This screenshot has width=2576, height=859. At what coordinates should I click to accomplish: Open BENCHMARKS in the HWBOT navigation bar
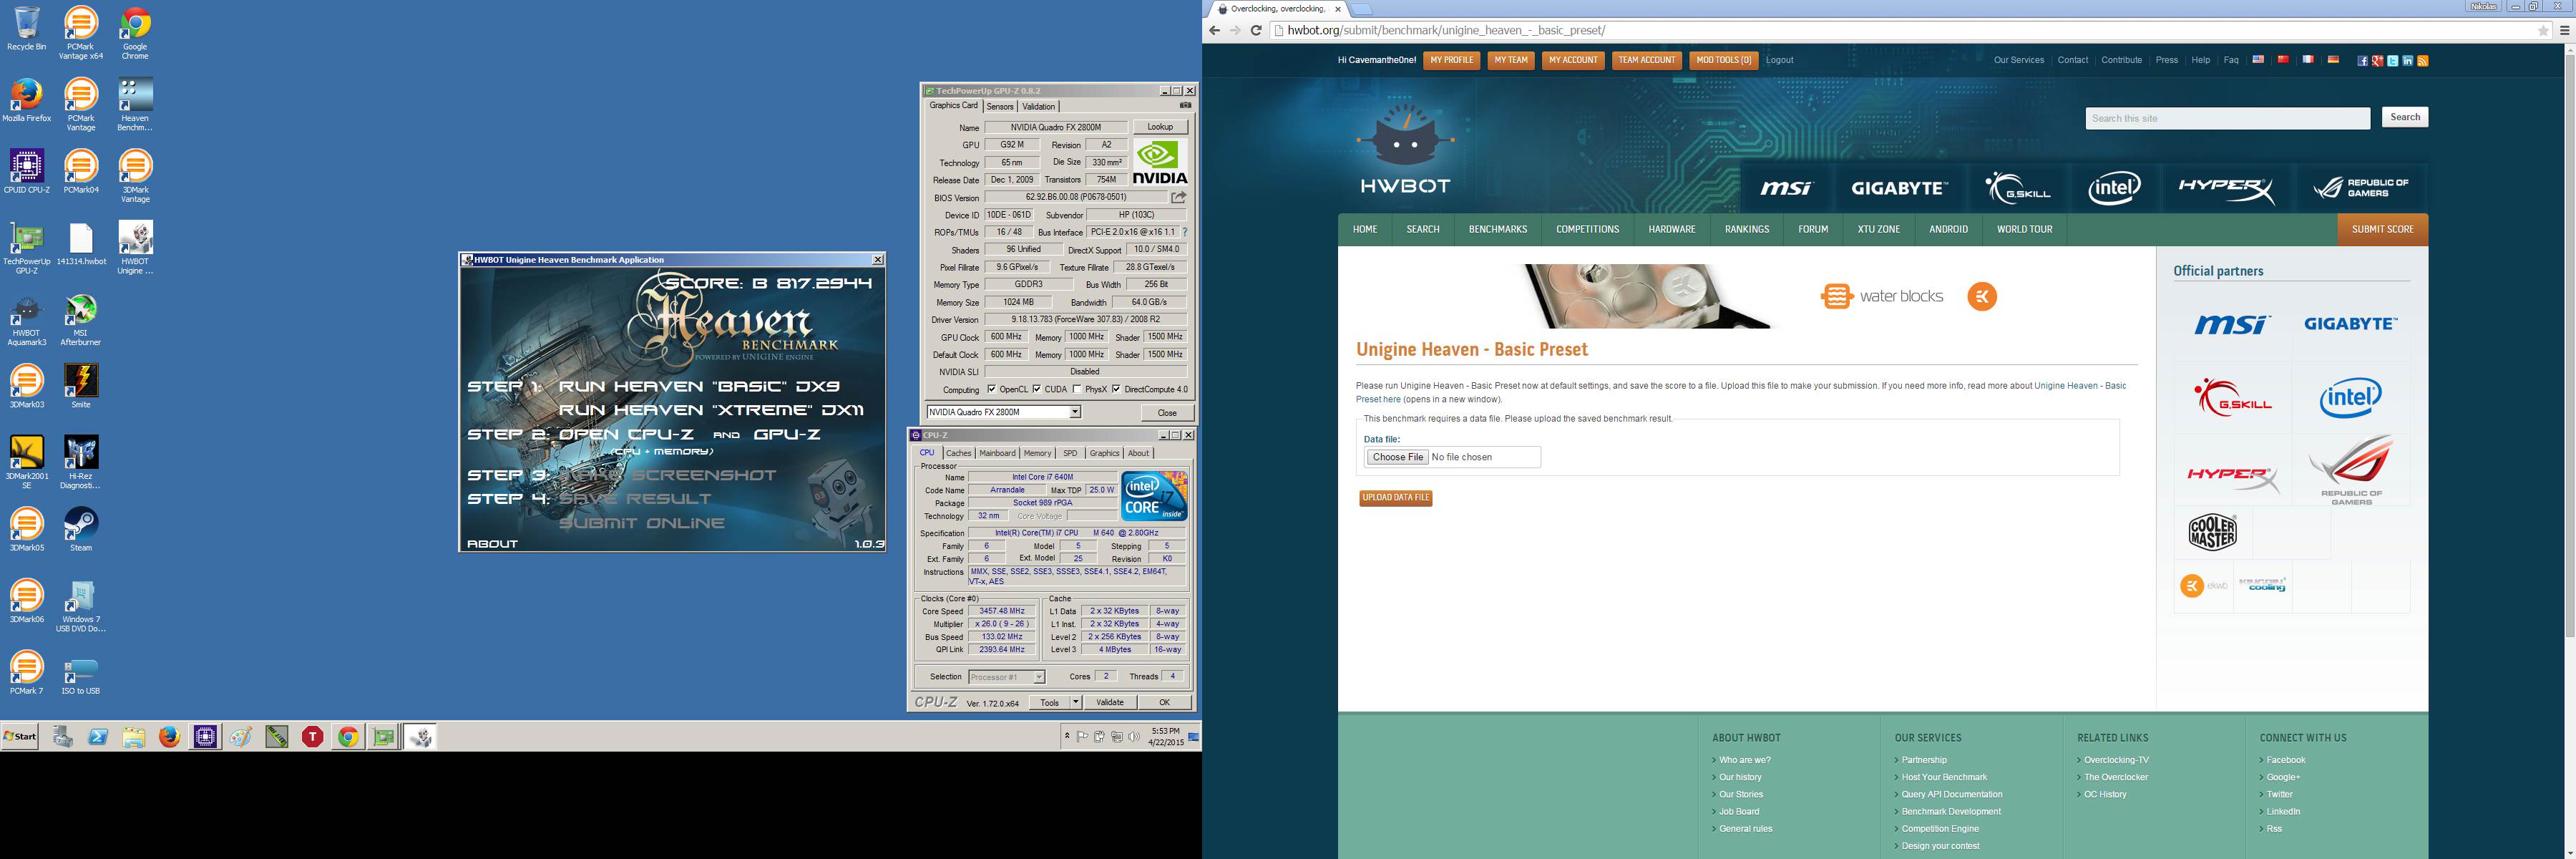1497,229
